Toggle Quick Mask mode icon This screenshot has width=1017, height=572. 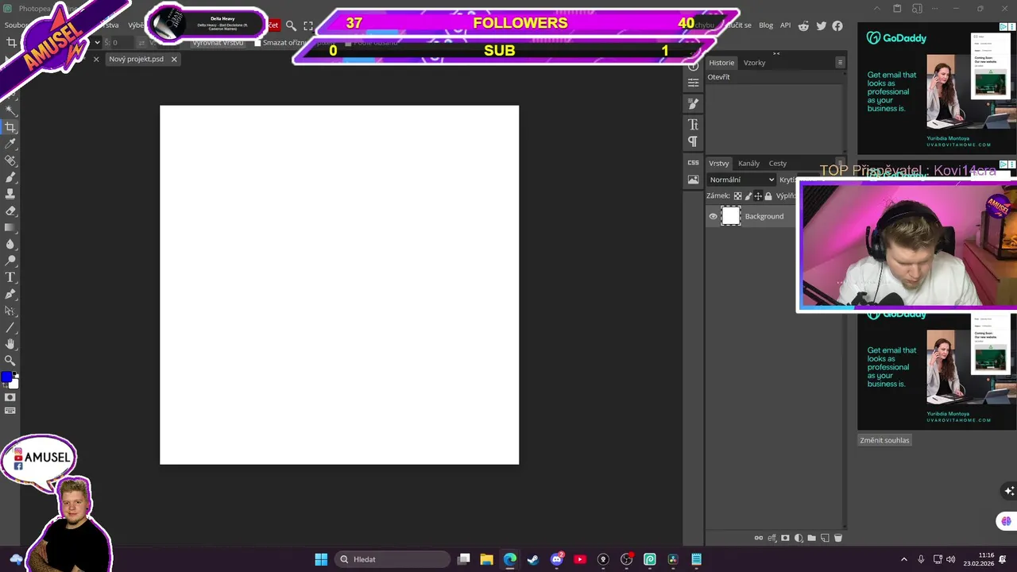[10, 397]
